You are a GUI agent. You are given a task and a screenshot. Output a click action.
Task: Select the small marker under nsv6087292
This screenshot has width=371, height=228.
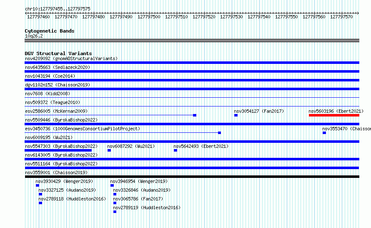(109, 150)
